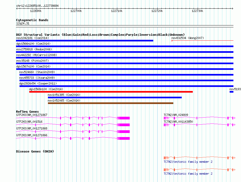241x182 pixels.
Task: Click the 122730k ruler tick label
Action: [197, 11]
